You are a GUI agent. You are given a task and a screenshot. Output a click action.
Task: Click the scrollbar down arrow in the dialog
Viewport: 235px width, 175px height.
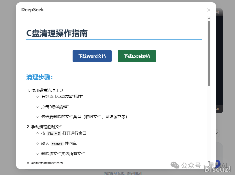tap(209, 162)
